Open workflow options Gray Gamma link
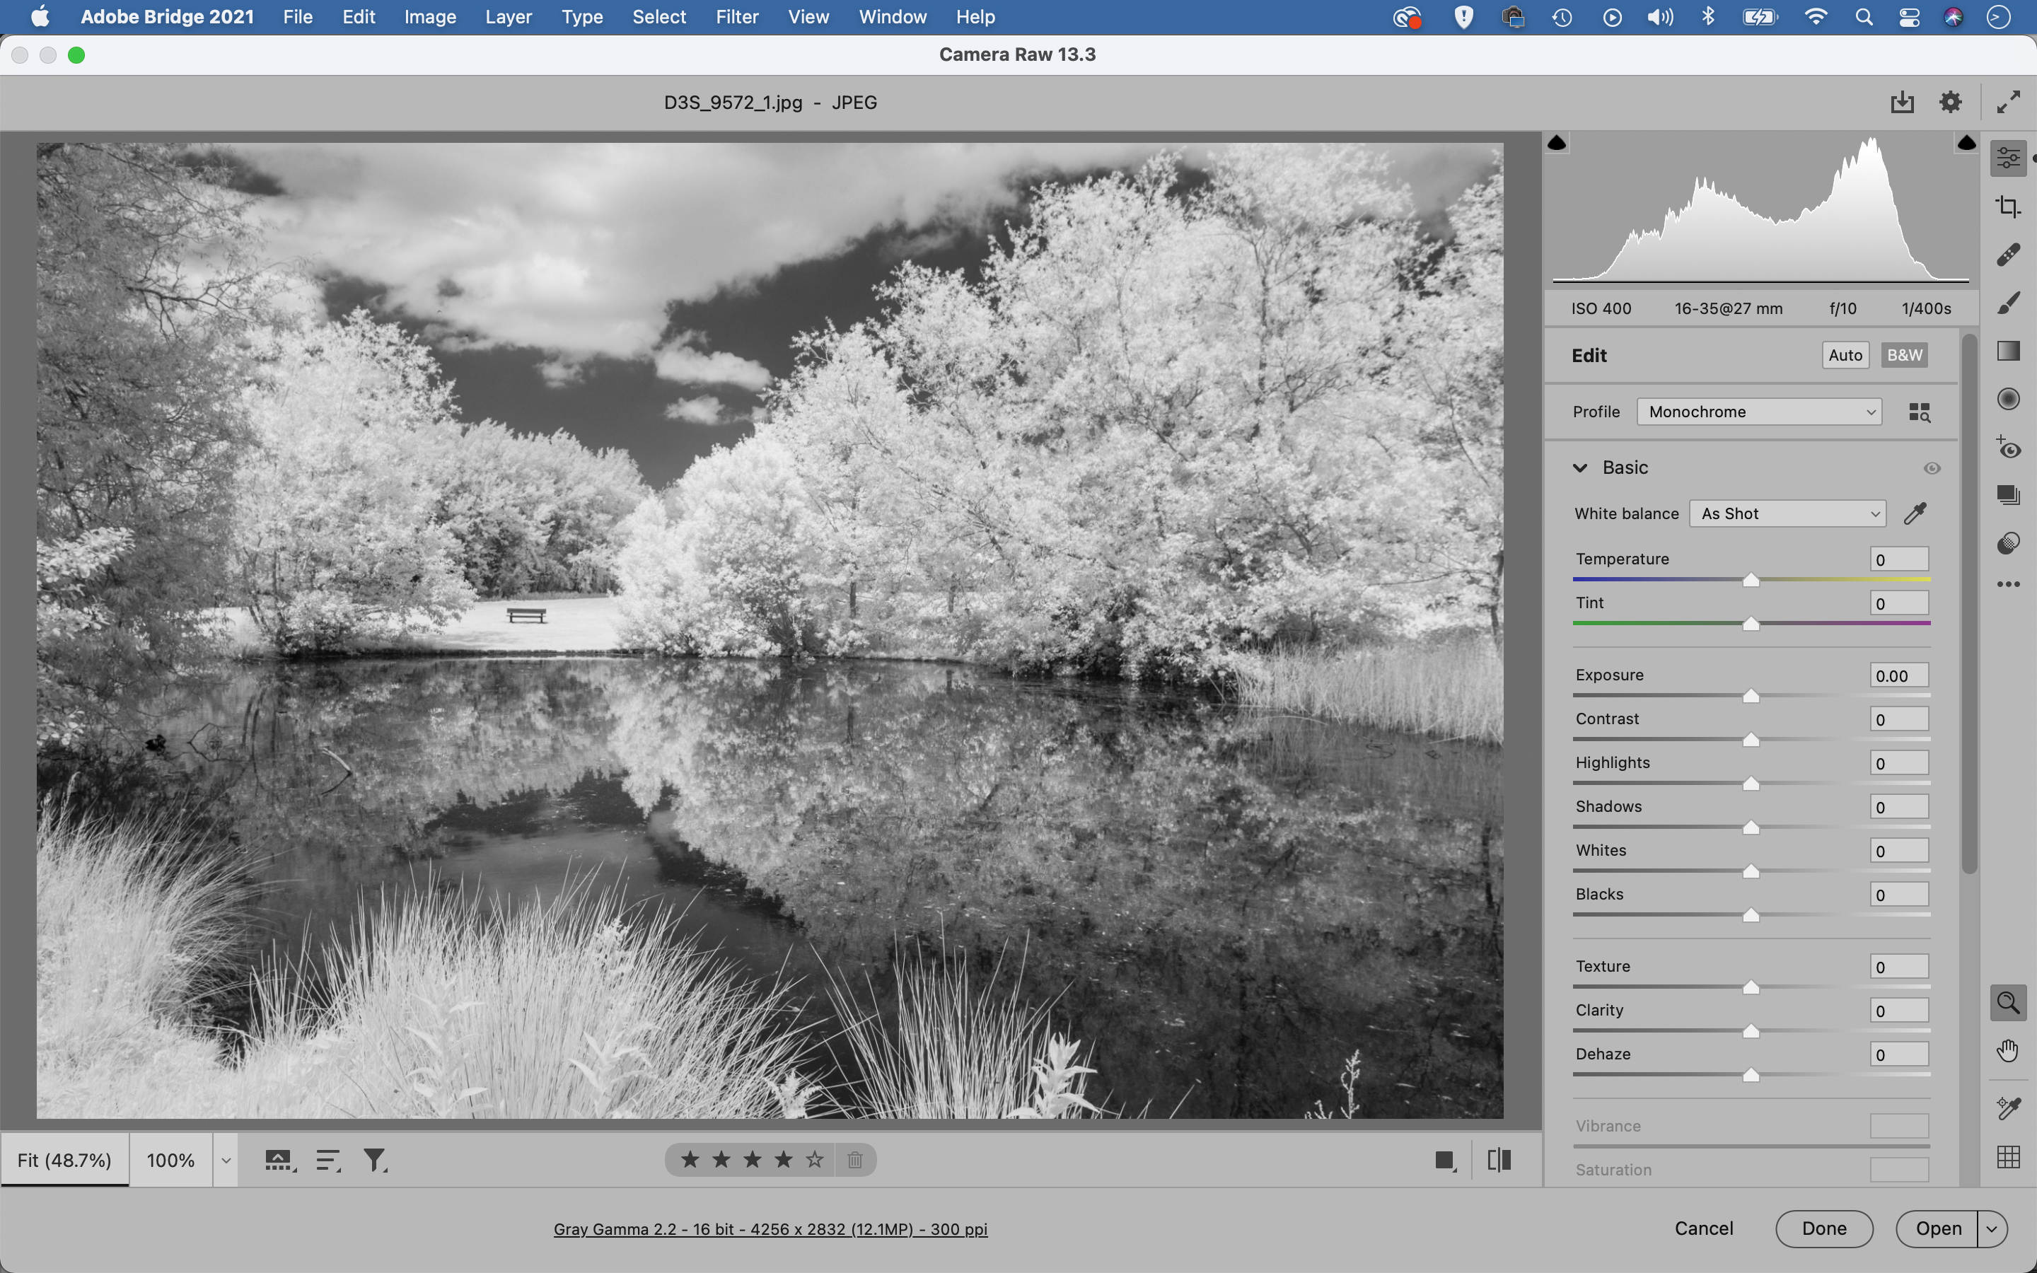 [770, 1229]
